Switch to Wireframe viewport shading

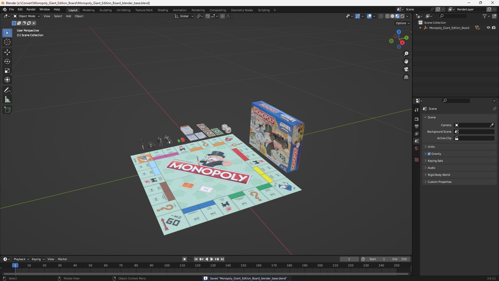(388, 16)
